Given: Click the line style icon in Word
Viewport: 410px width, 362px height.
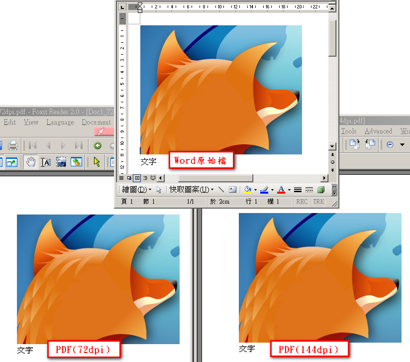Looking at the screenshot, I should click(298, 190).
